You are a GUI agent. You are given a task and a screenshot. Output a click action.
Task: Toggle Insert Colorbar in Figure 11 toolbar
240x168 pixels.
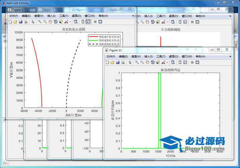click(x=180, y=62)
